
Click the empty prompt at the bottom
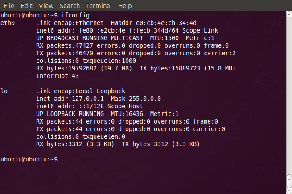[29, 159]
